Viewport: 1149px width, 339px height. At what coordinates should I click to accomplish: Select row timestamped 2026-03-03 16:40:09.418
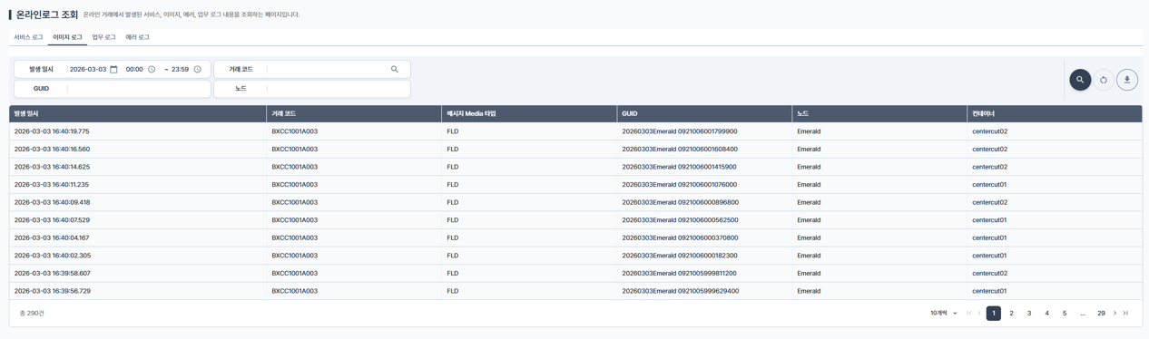[575, 202]
